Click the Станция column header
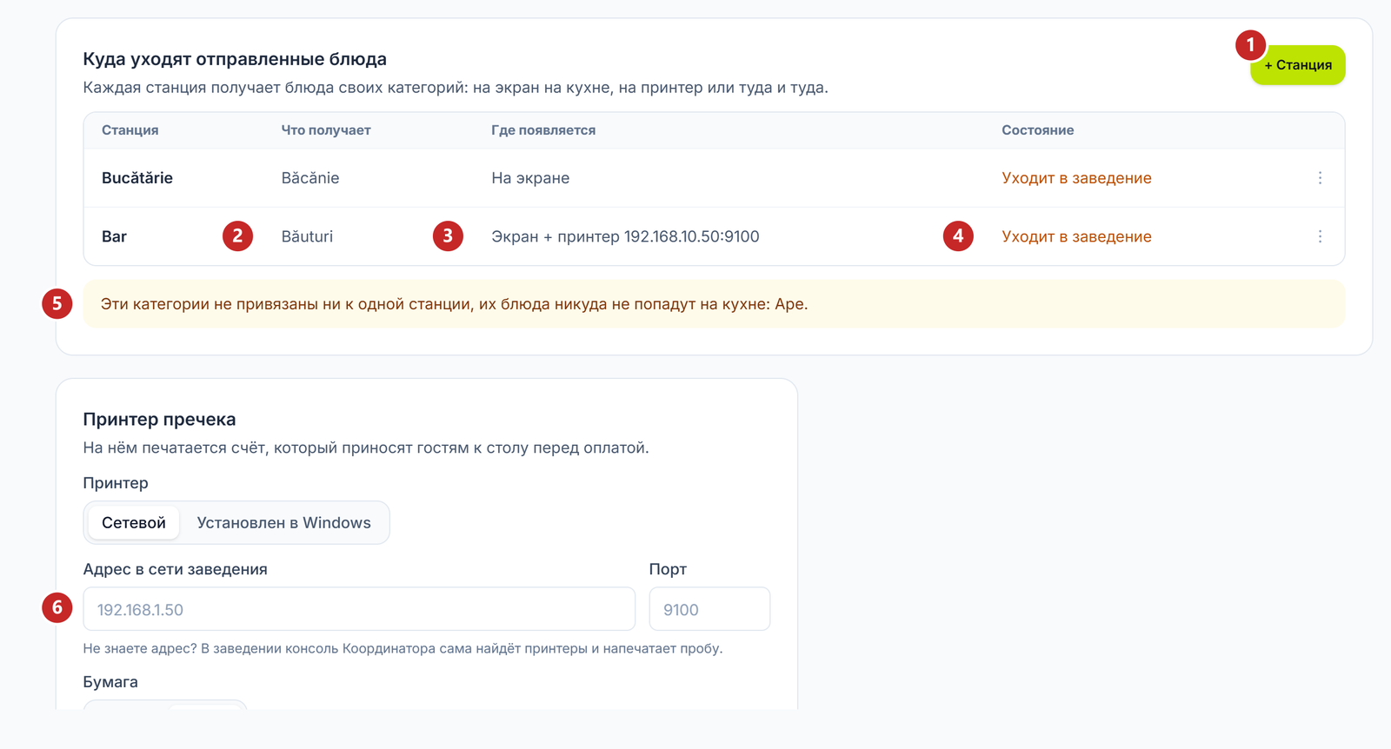This screenshot has height=749, width=1391. click(x=130, y=130)
